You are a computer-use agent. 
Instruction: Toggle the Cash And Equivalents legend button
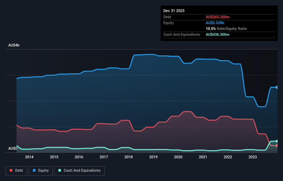click(79, 171)
